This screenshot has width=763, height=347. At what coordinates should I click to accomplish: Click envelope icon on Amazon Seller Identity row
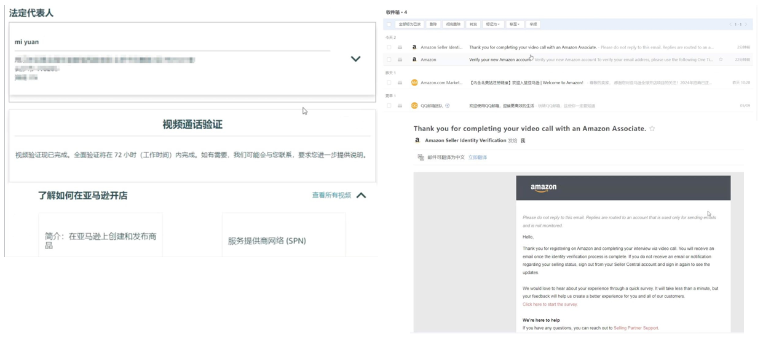coord(400,47)
